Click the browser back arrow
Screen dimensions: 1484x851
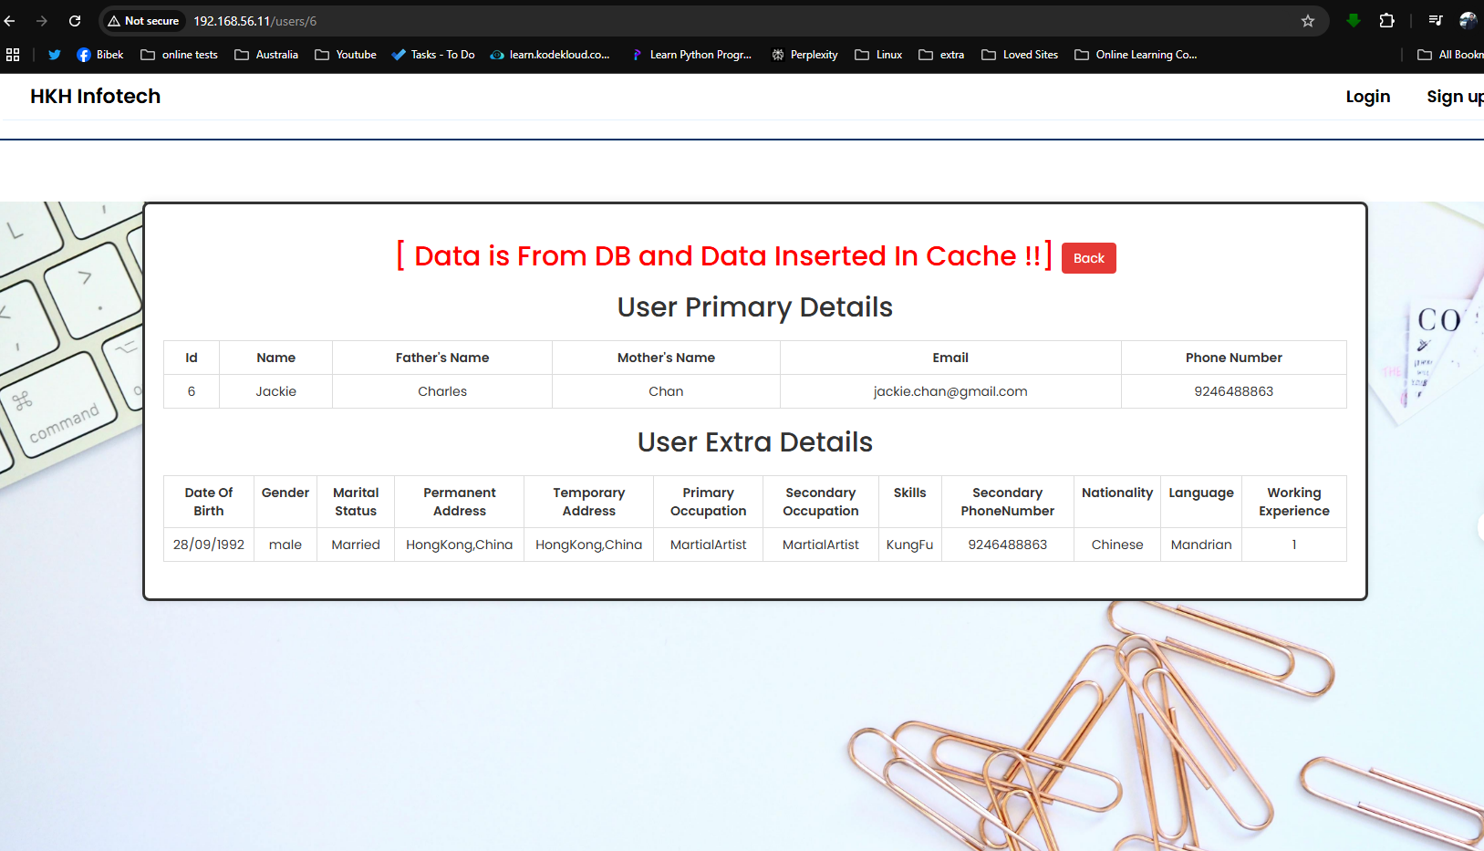[10, 21]
